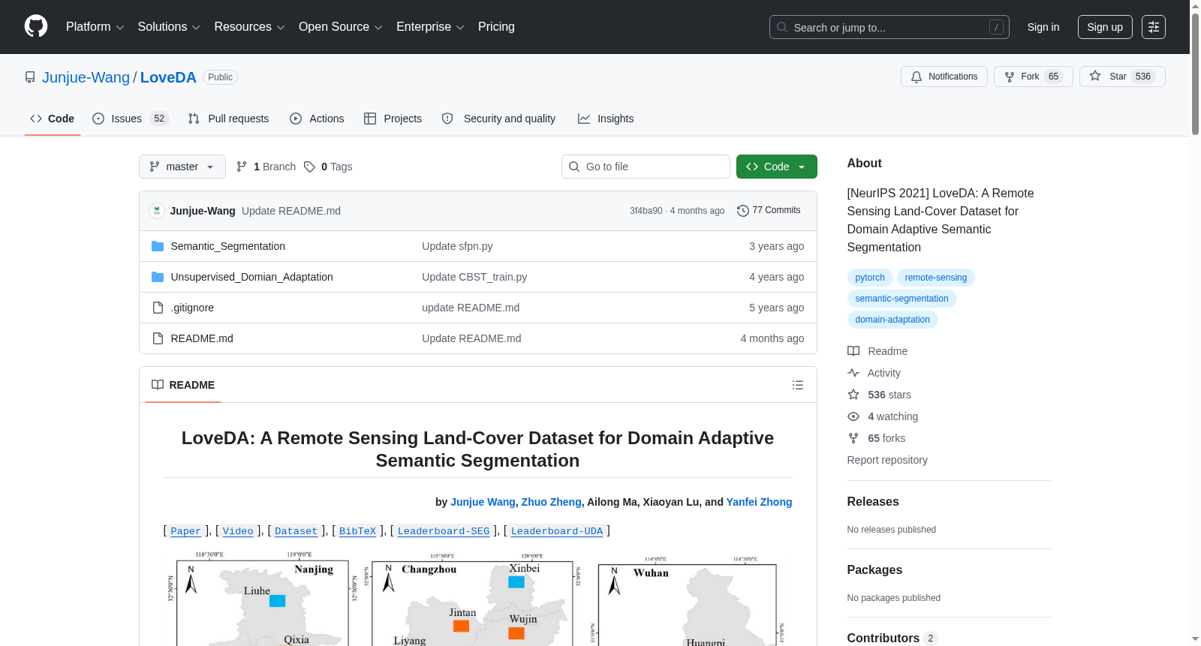Image resolution: width=1201 pixels, height=646 pixels.
Task: Click the Junjue-Wang avatar in commit row
Action: pyautogui.click(x=157, y=211)
